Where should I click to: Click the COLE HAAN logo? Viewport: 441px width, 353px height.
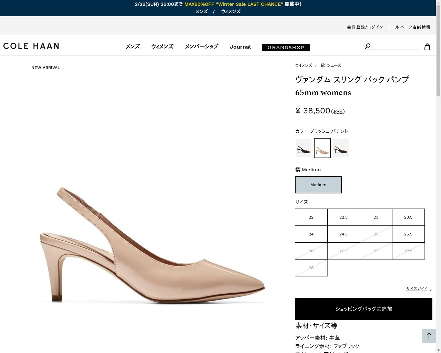pyautogui.click(x=31, y=46)
